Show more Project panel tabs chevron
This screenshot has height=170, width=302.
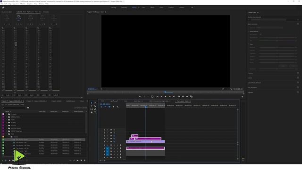pyautogui.click(x=87, y=101)
